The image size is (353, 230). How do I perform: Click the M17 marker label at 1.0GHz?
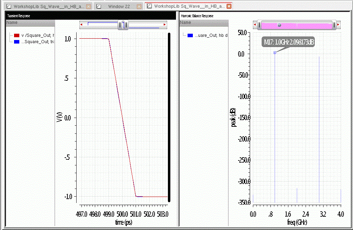point(289,42)
